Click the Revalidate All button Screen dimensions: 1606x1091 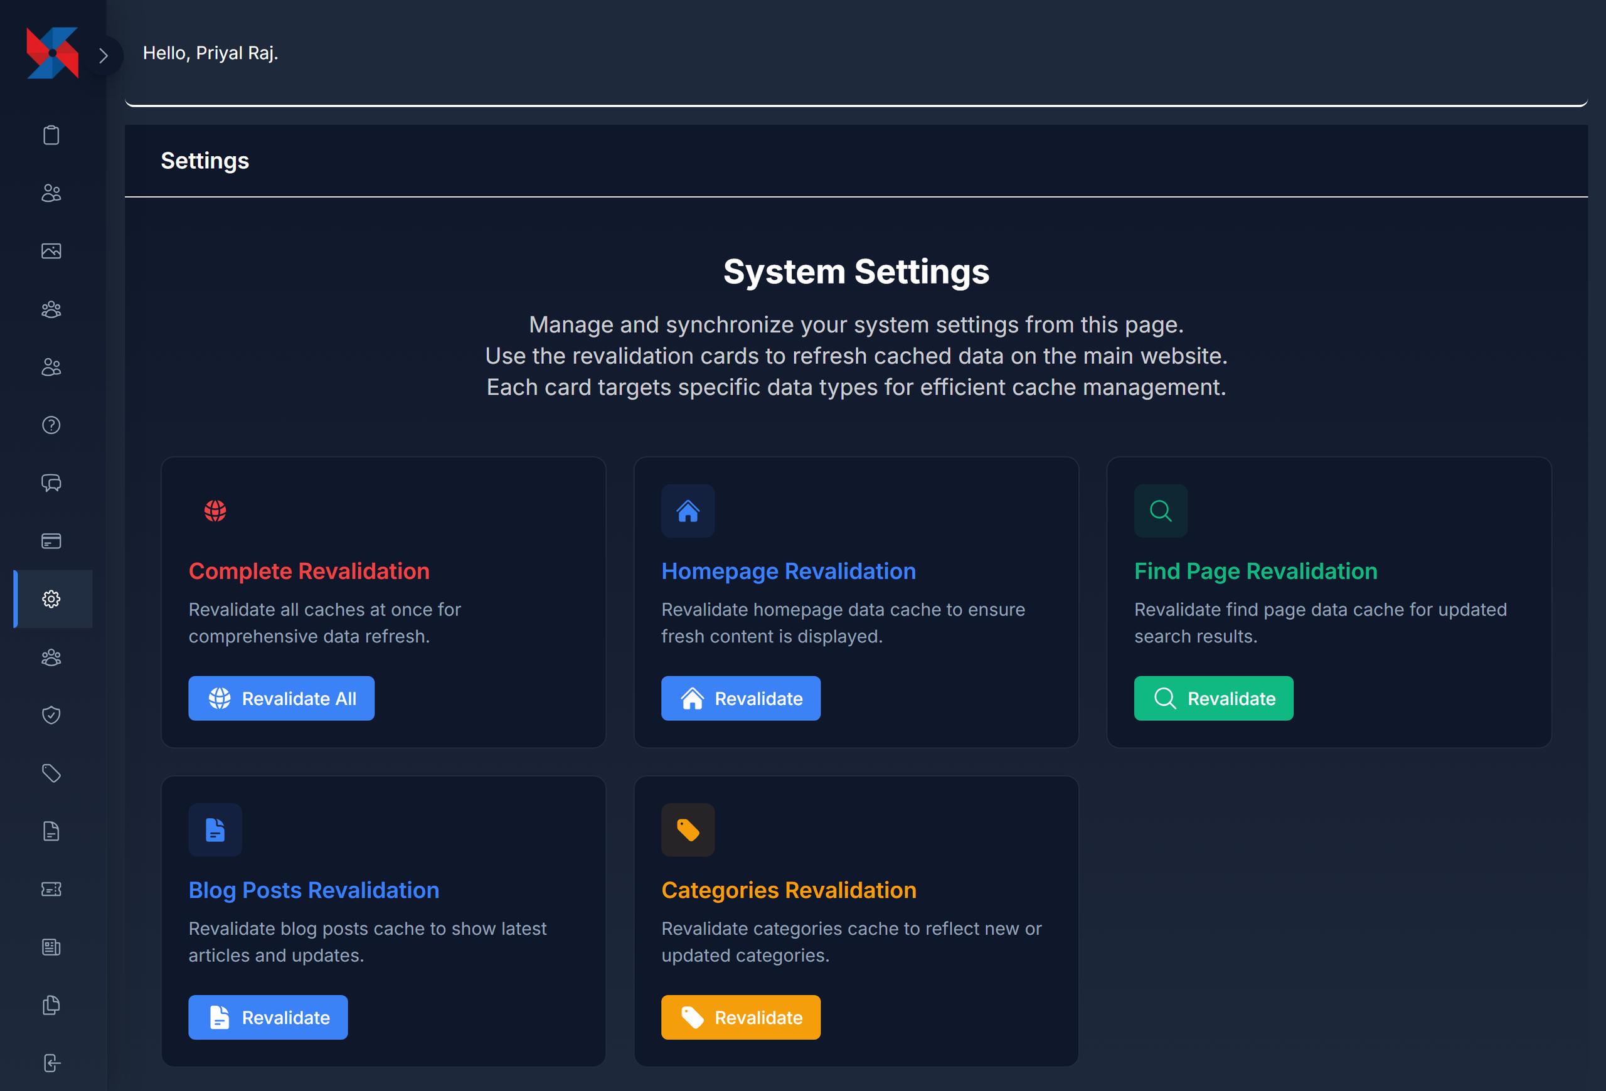pyautogui.click(x=281, y=698)
